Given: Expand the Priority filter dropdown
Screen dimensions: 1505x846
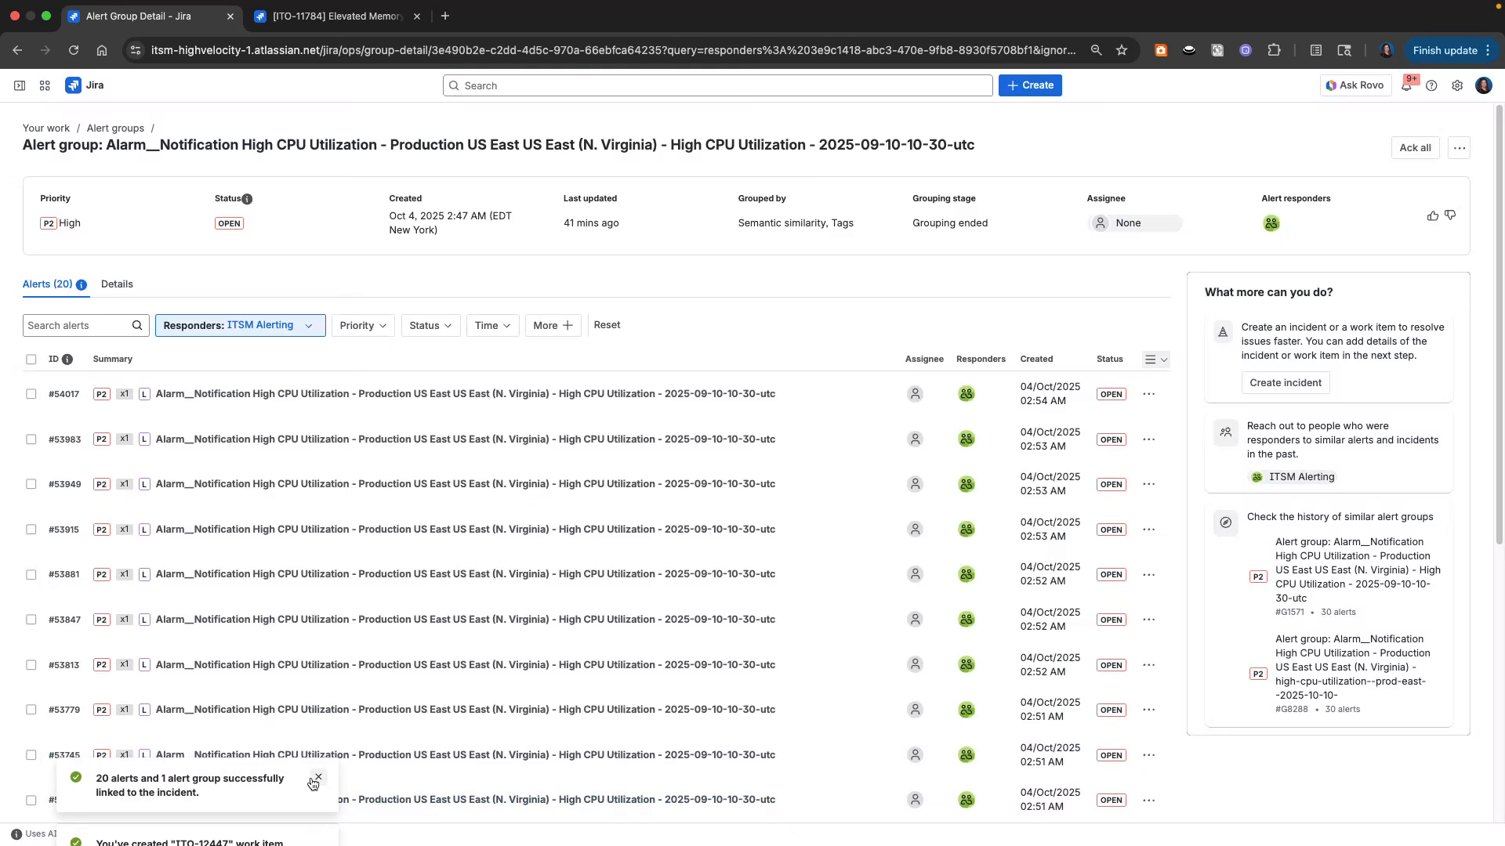Looking at the screenshot, I should [362, 325].
